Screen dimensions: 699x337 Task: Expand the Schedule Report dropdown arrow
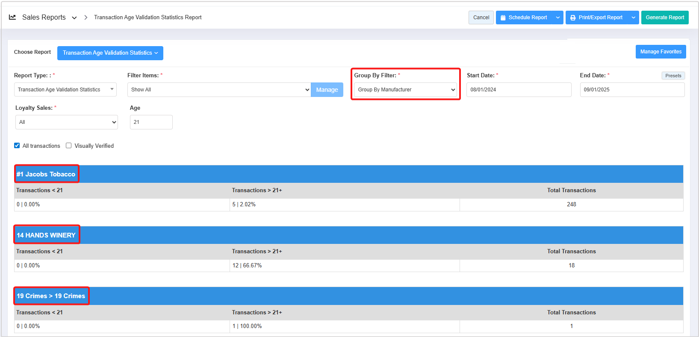pyautogui.click(x=557, y=18)
